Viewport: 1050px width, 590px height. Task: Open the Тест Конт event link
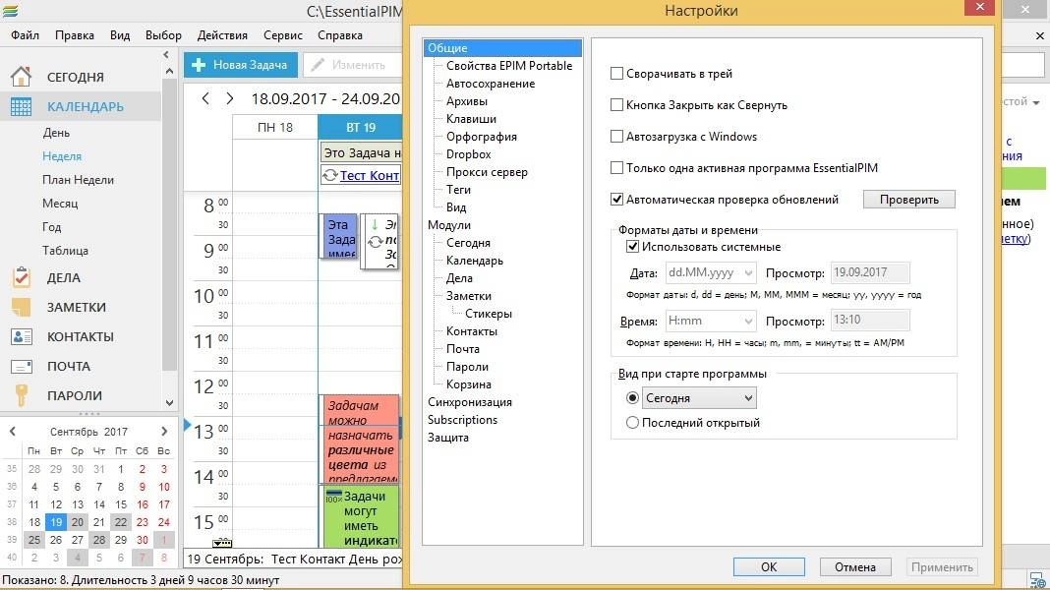pos(370,175)
